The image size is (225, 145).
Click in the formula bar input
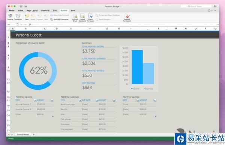[x=124, y=24]
